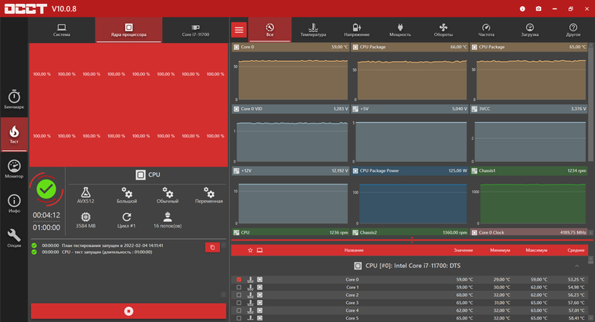595x322 pixels.
Task: Select the Обороты fan tab
Action: click(x=443, y=30)
